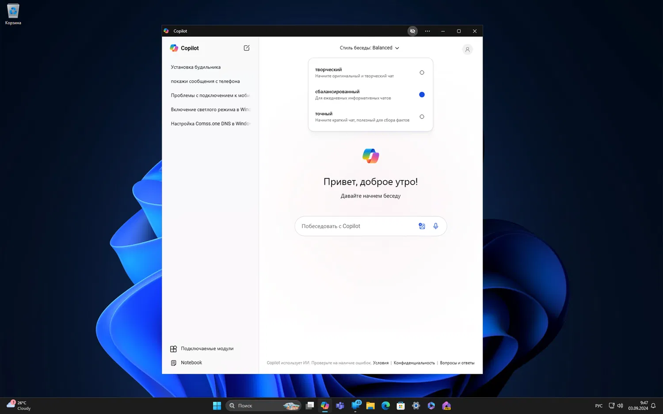Select the творческий conversation style
The width and height of the screenshot is (663, 414).
[x=422, y=72]
